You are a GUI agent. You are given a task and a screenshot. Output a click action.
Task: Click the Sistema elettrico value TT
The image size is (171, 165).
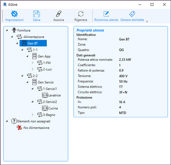(121, 87)
